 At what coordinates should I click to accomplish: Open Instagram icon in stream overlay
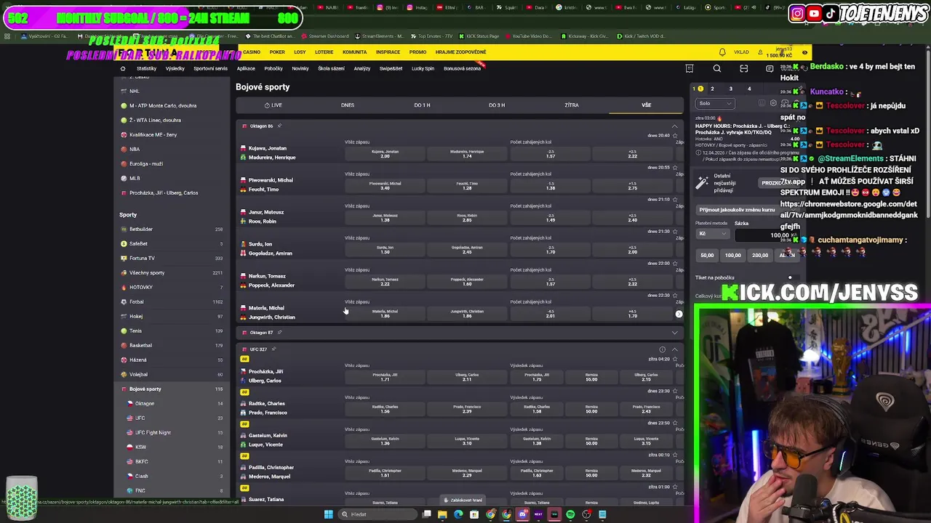[x=797, y=13]
